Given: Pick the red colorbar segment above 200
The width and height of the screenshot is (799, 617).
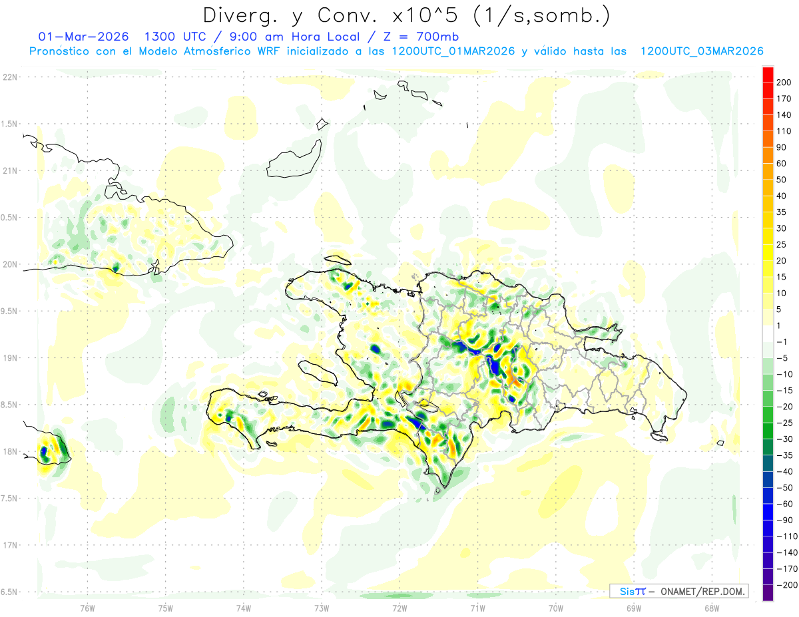Looking at the screenshot, I should coord(768,75).
